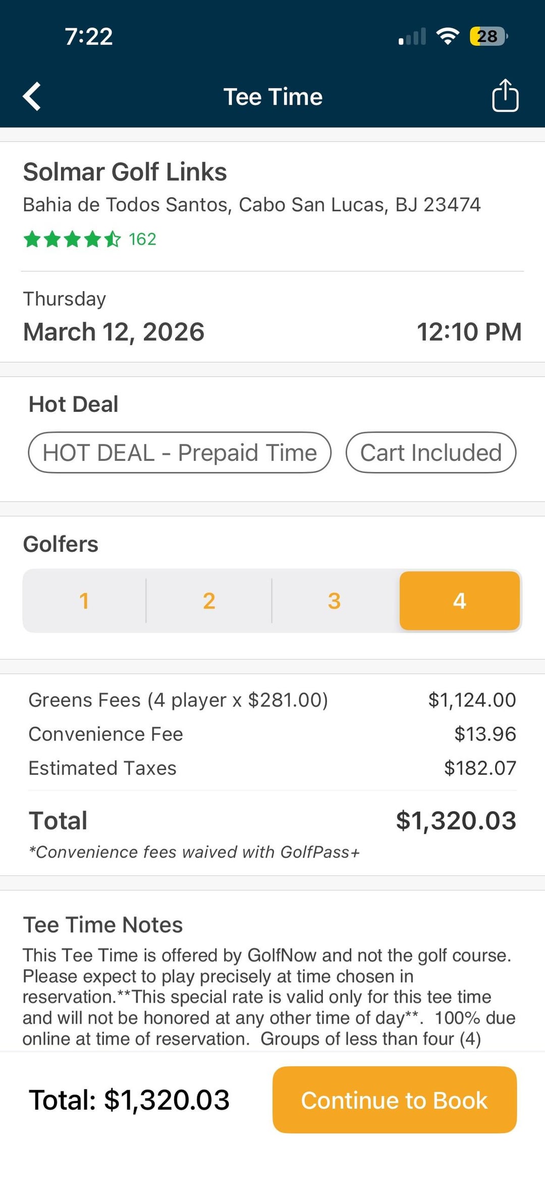Tap the status bar clock

click(89, 36)
